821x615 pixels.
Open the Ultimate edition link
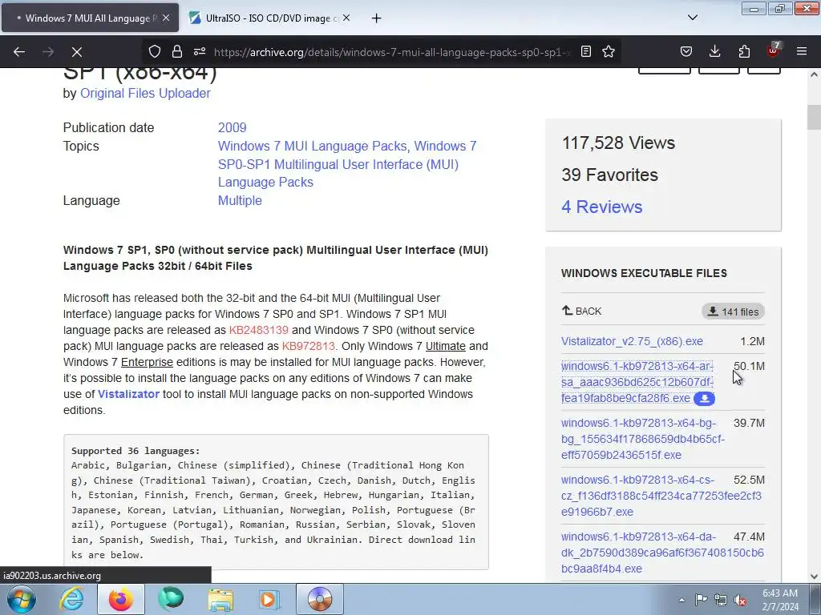click(446, 346)
